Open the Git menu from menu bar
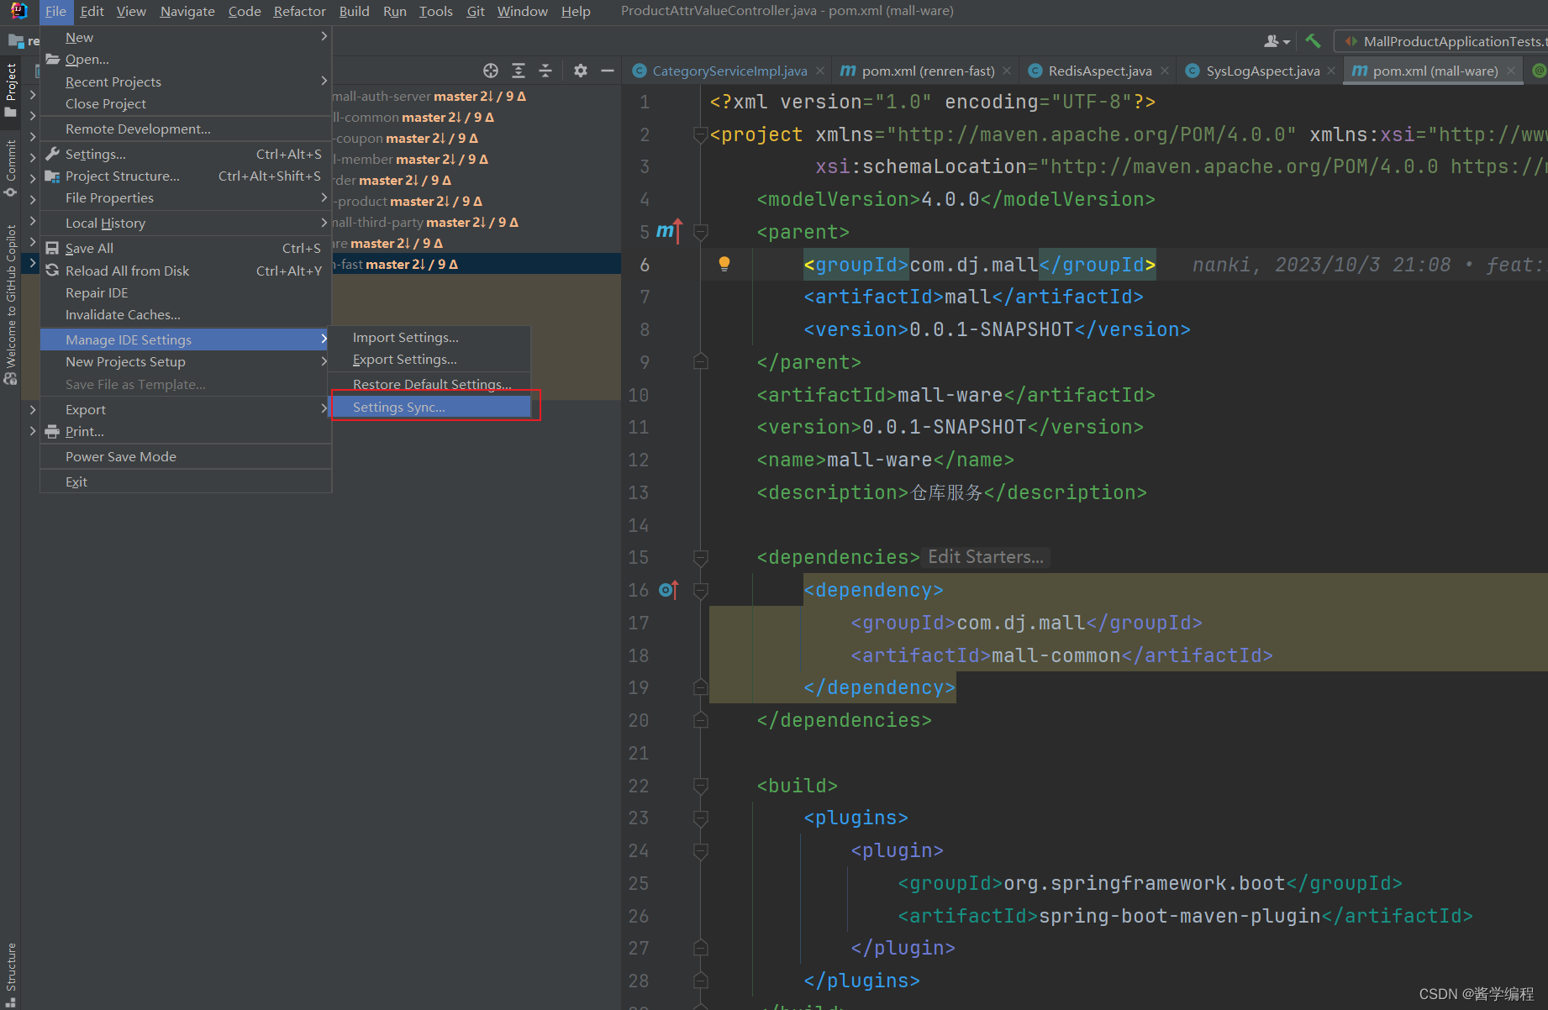Image resolution: width=1548 pixels, height=1010 pixels. 475,11
